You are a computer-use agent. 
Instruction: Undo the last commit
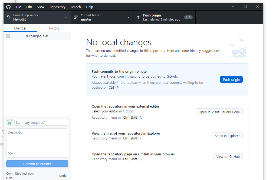pos(63,176)
